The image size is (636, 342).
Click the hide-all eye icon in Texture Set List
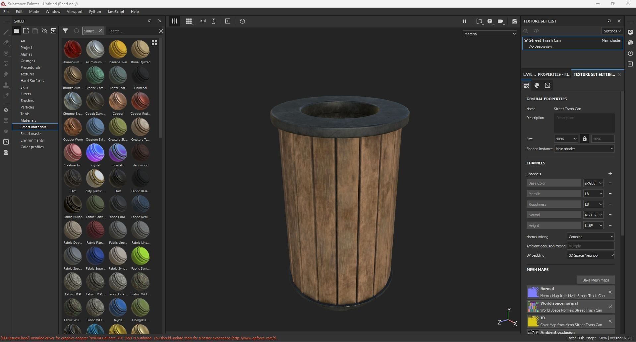(x=526, y=31)
